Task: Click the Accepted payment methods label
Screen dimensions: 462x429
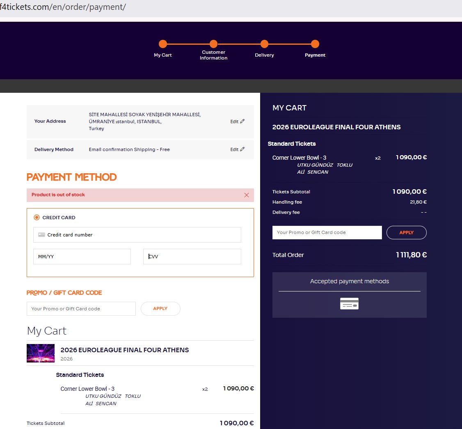Action: [350, 281]
